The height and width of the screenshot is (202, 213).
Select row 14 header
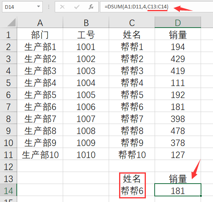[x=8, y=190]
